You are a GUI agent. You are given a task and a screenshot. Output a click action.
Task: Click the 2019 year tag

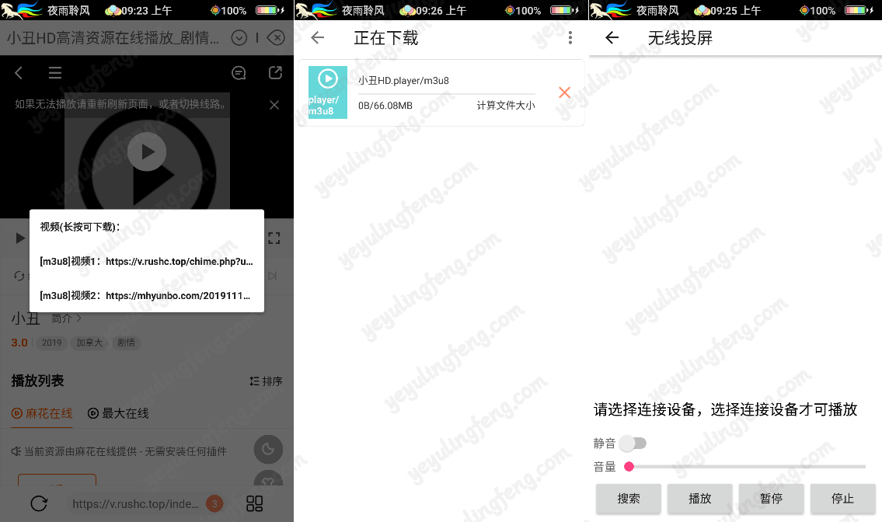point(52,343)
